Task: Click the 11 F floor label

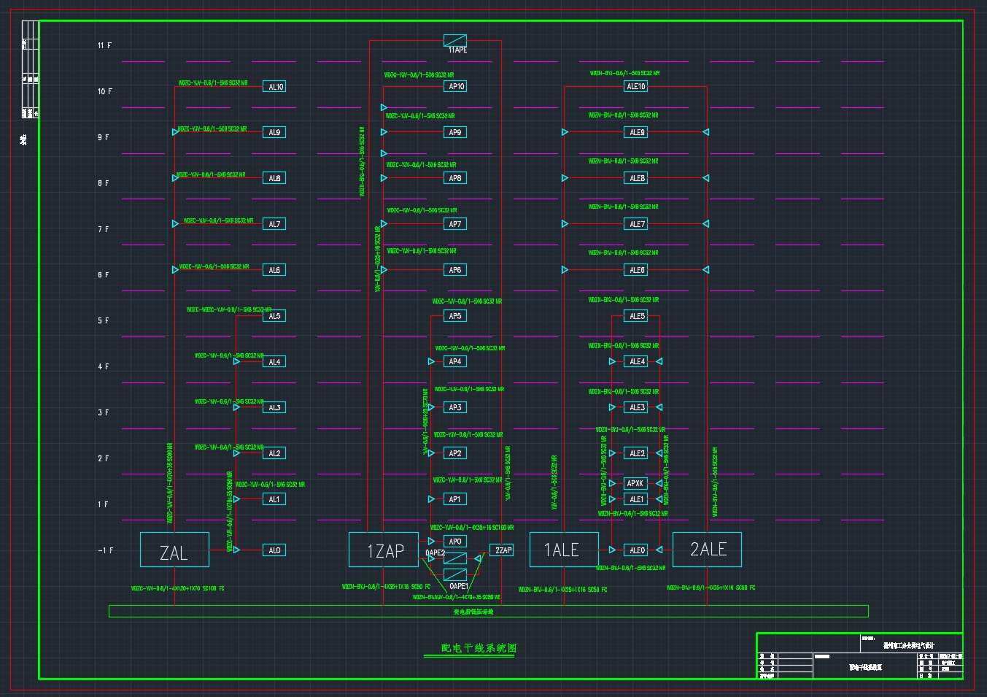Action: 104,45
